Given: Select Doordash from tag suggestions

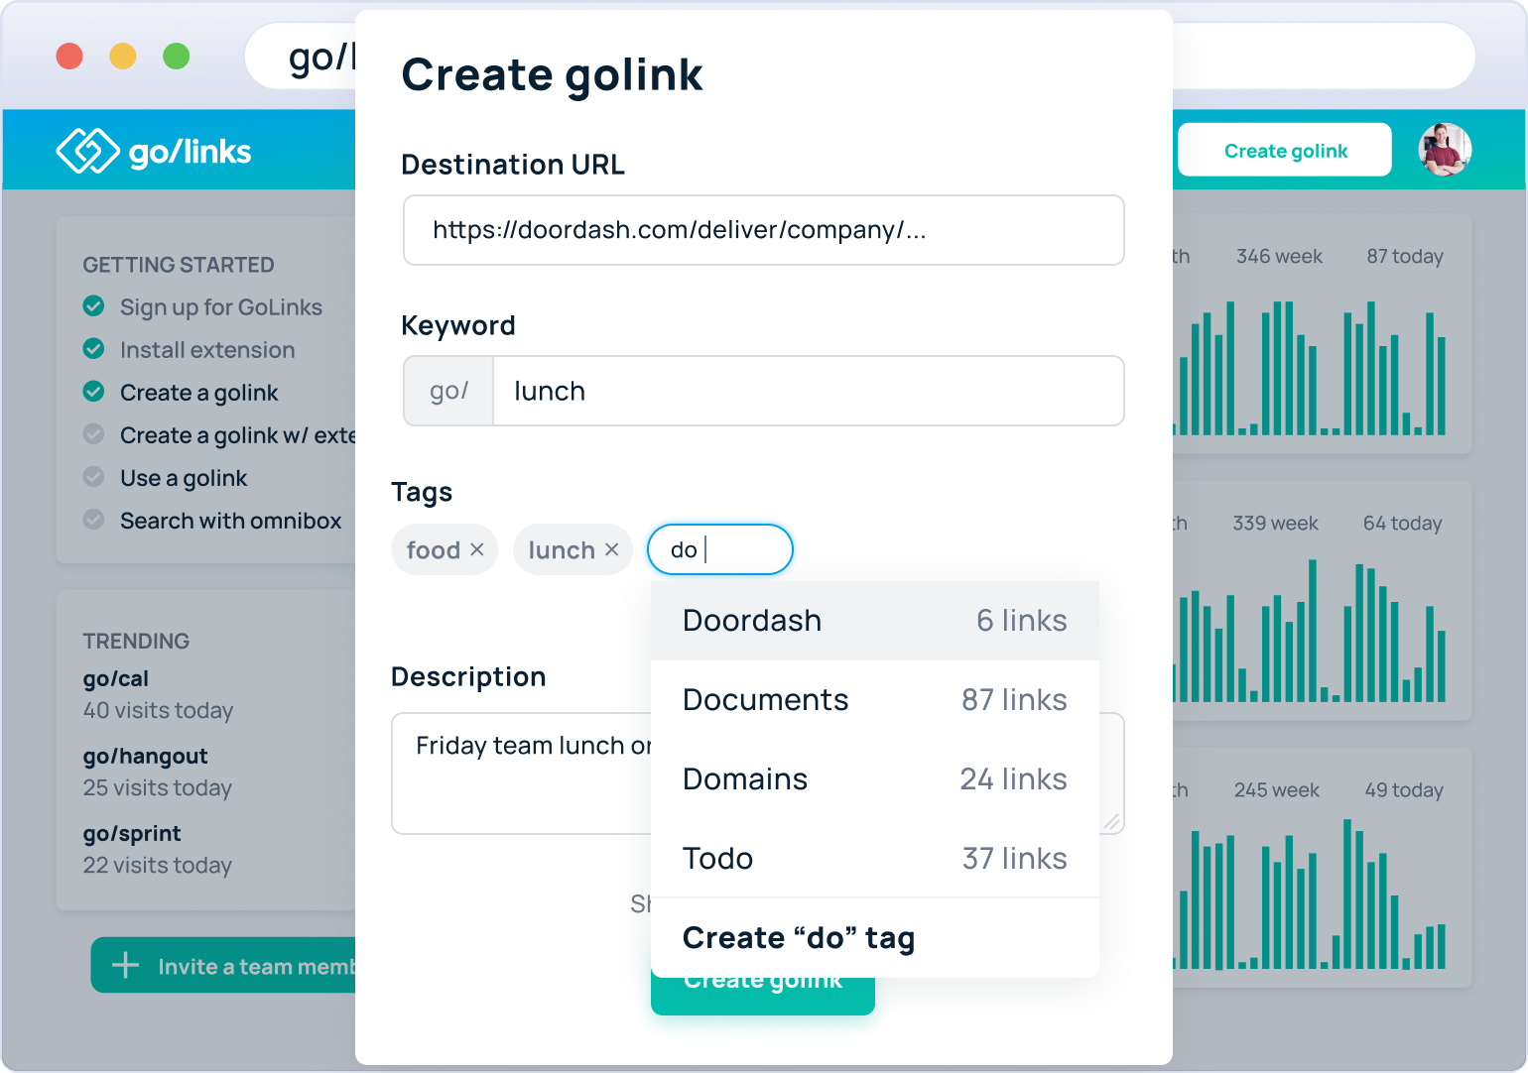Looking at the screenshot, I should point(874,621).
